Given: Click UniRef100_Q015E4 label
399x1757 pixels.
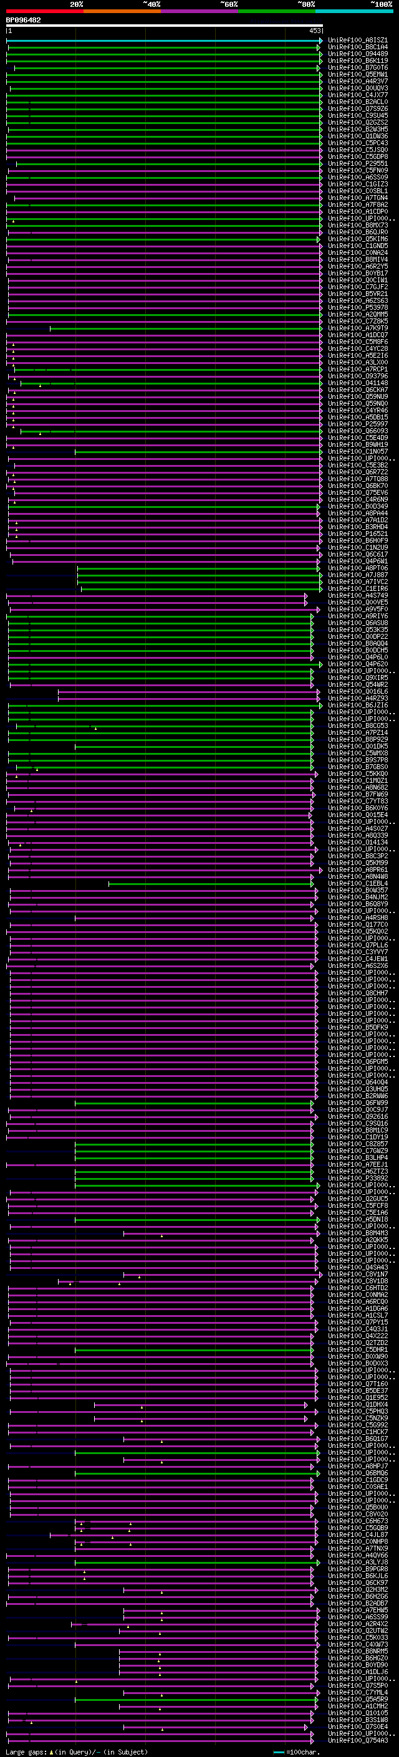Looking at the screenshot, I should click(357, 815).
